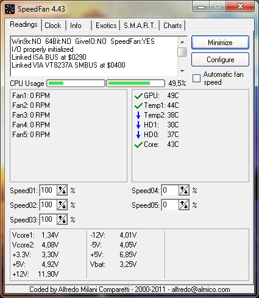Select the 'Fan2: 0 RPM' reading
The height and width of the screenshot is (298, 259).
(x=31, y=105)
